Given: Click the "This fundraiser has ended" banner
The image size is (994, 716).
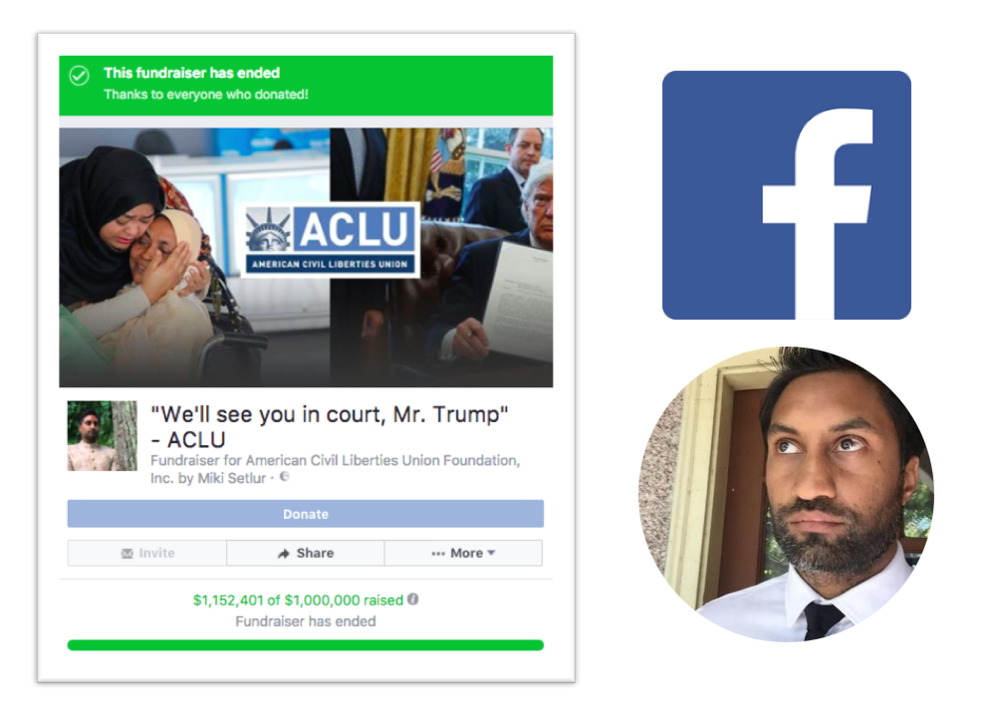Looking at the screenshot, I should point(306,85).
